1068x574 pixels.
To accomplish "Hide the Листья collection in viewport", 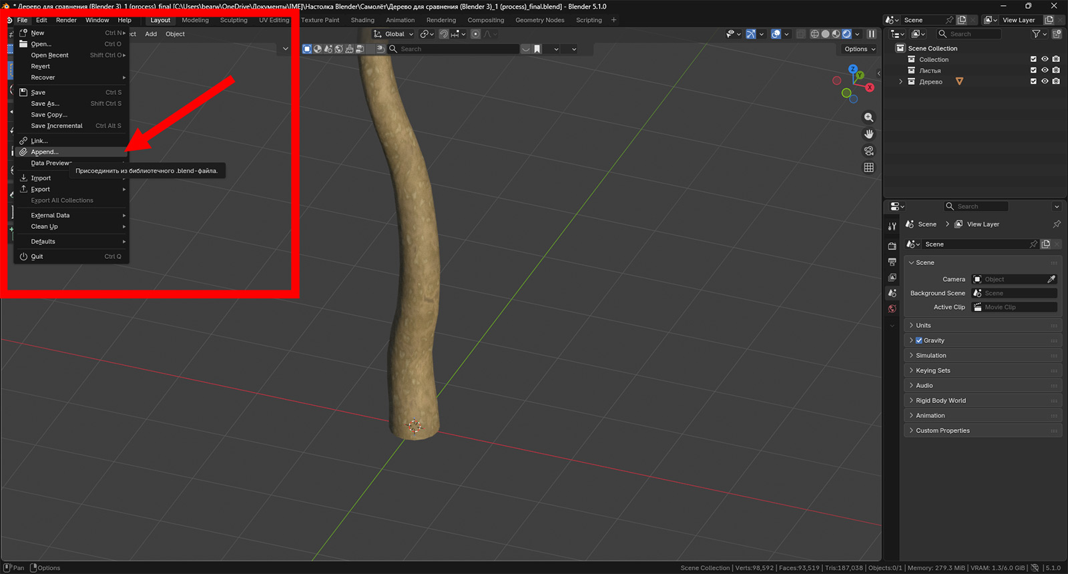I will [1045, 70].
